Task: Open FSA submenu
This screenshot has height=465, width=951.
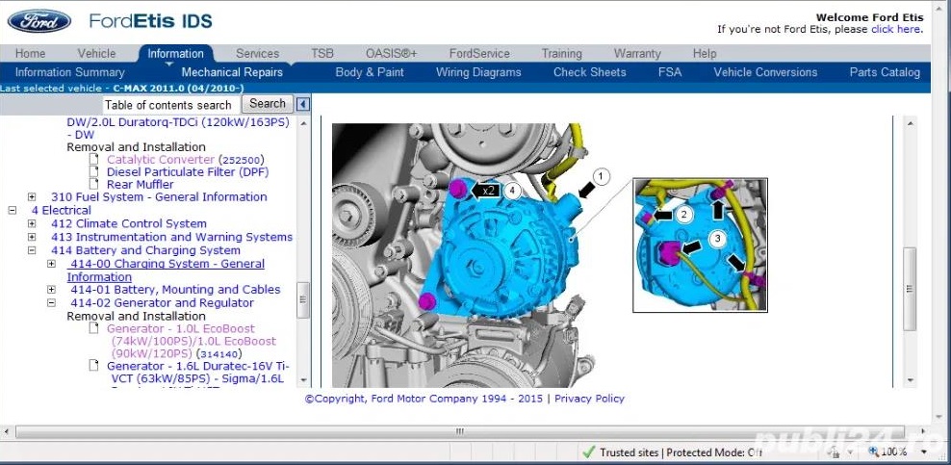Action: (670, 72)
